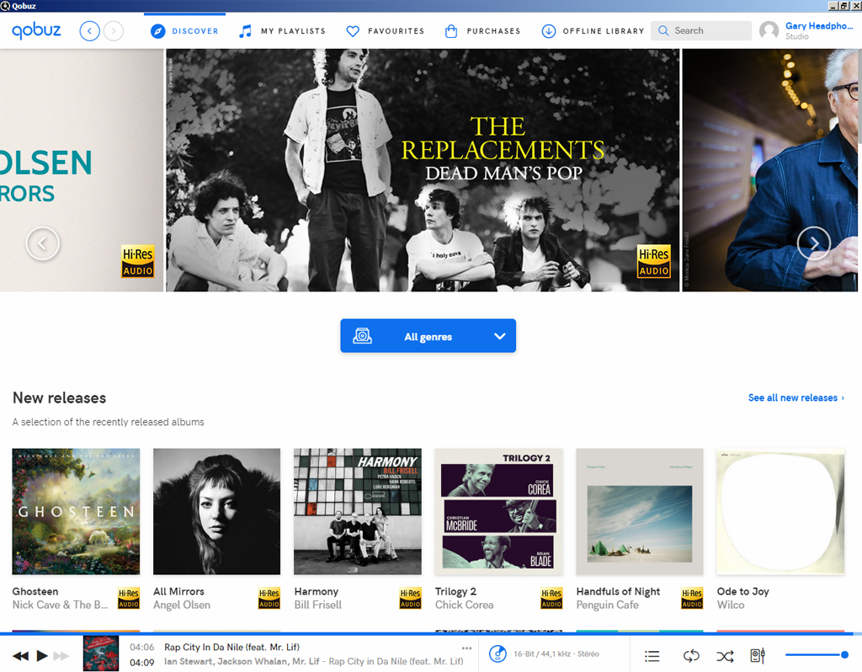Open the Olsen banner on the left

tap(82, 170)
